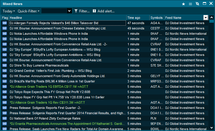Open the Filter... dialog

click(82, 11)
